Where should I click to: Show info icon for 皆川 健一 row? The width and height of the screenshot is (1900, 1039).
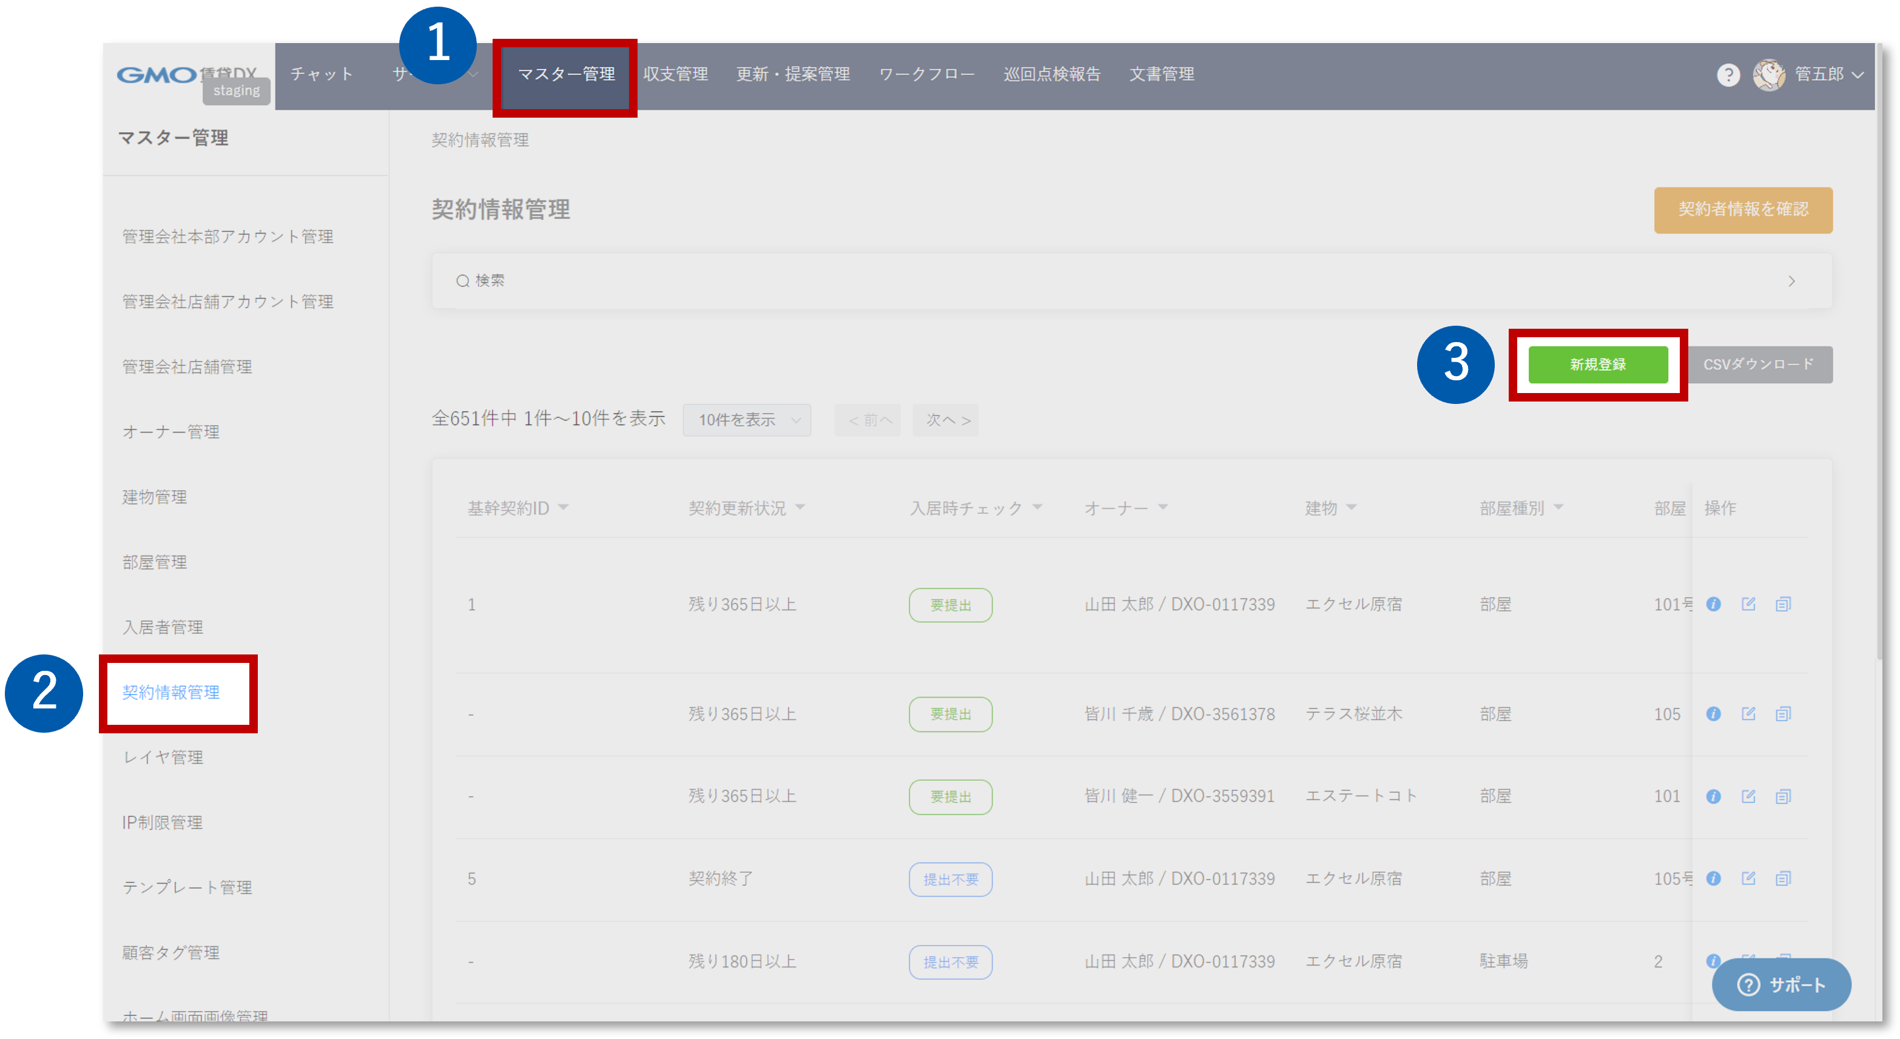point(1713,796)
